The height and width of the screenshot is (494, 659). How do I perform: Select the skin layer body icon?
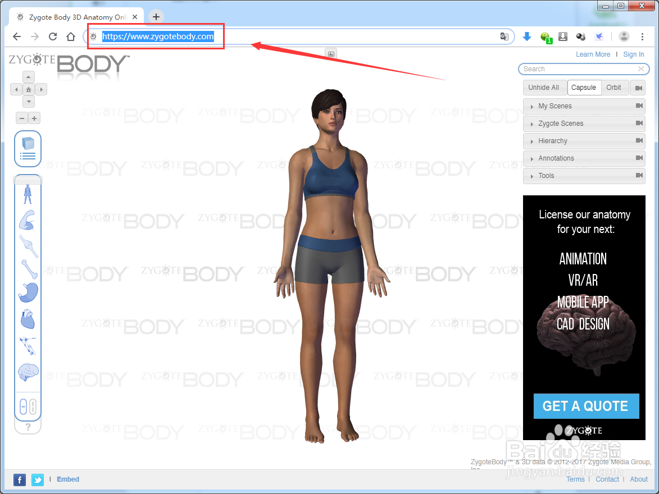click(28, 194)
